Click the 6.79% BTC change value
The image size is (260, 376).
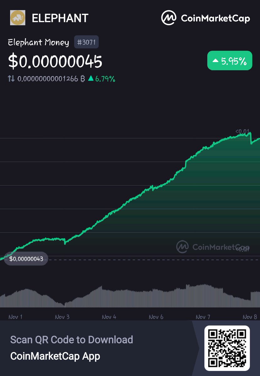click(x=105, y=79)
